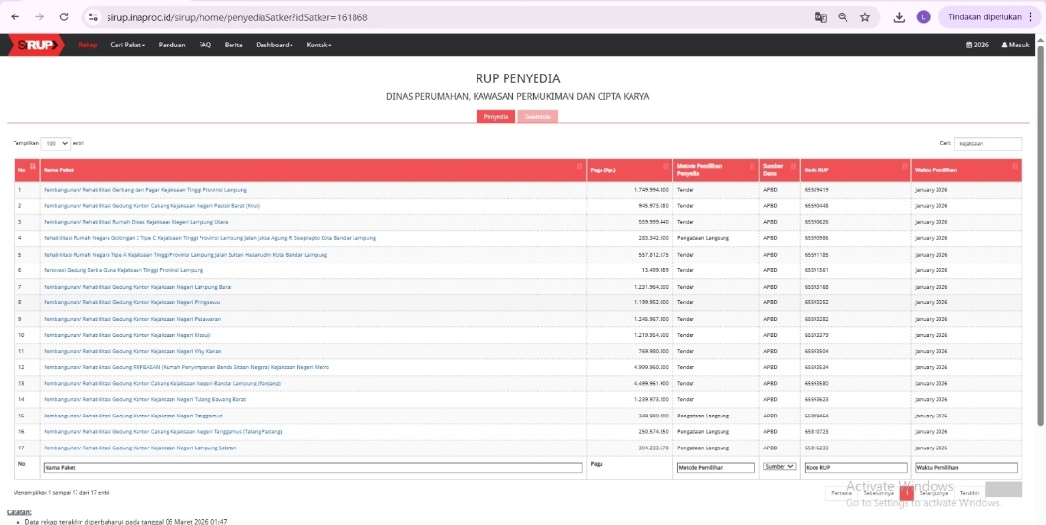
Task: Expand the Cari Paket dropdown menu
Action: [x=128, y=45]
